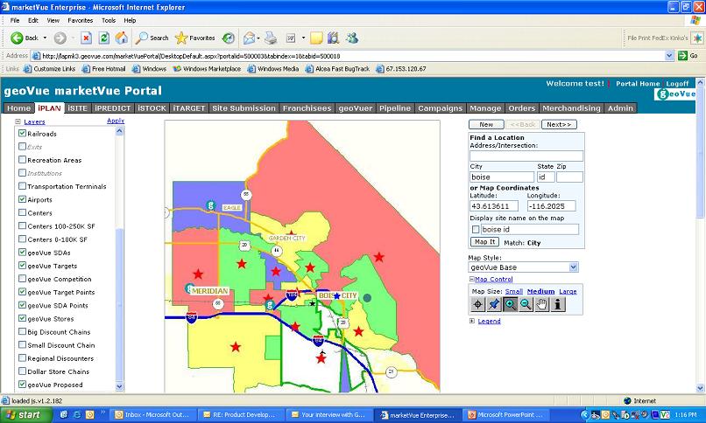Select the pushpin map tool
Image resolution: width=706 pixels, height=423 pixels.
[x=494, y=304]
